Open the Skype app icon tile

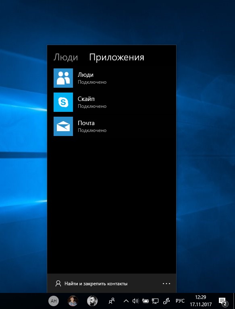tap(63, 102)
